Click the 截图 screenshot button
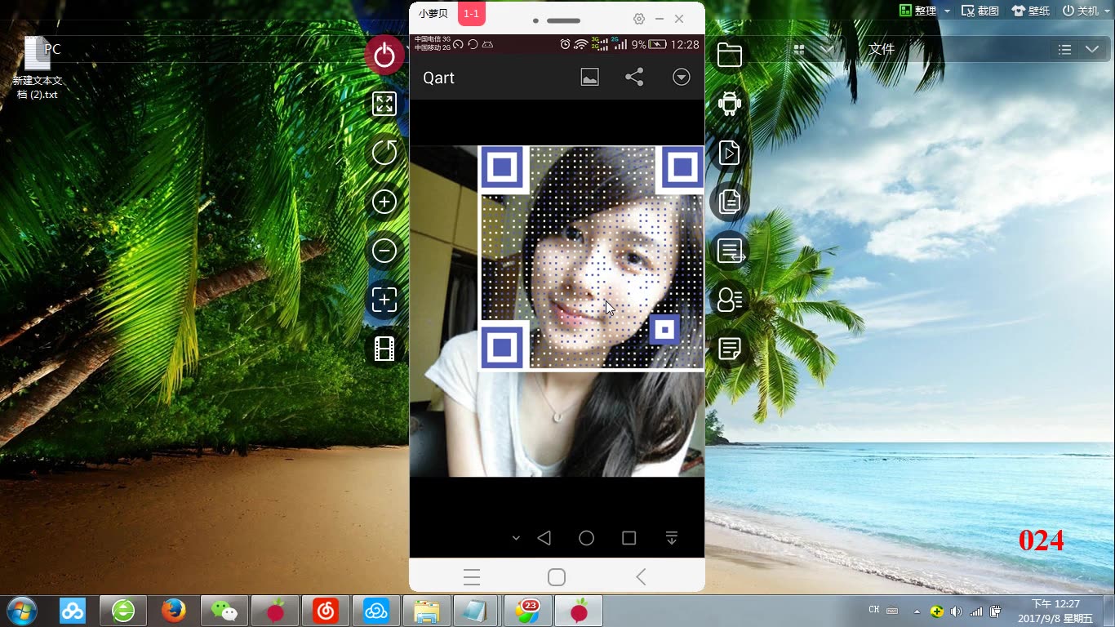Screen dimensions: 1115x627 tap(980, 11)
